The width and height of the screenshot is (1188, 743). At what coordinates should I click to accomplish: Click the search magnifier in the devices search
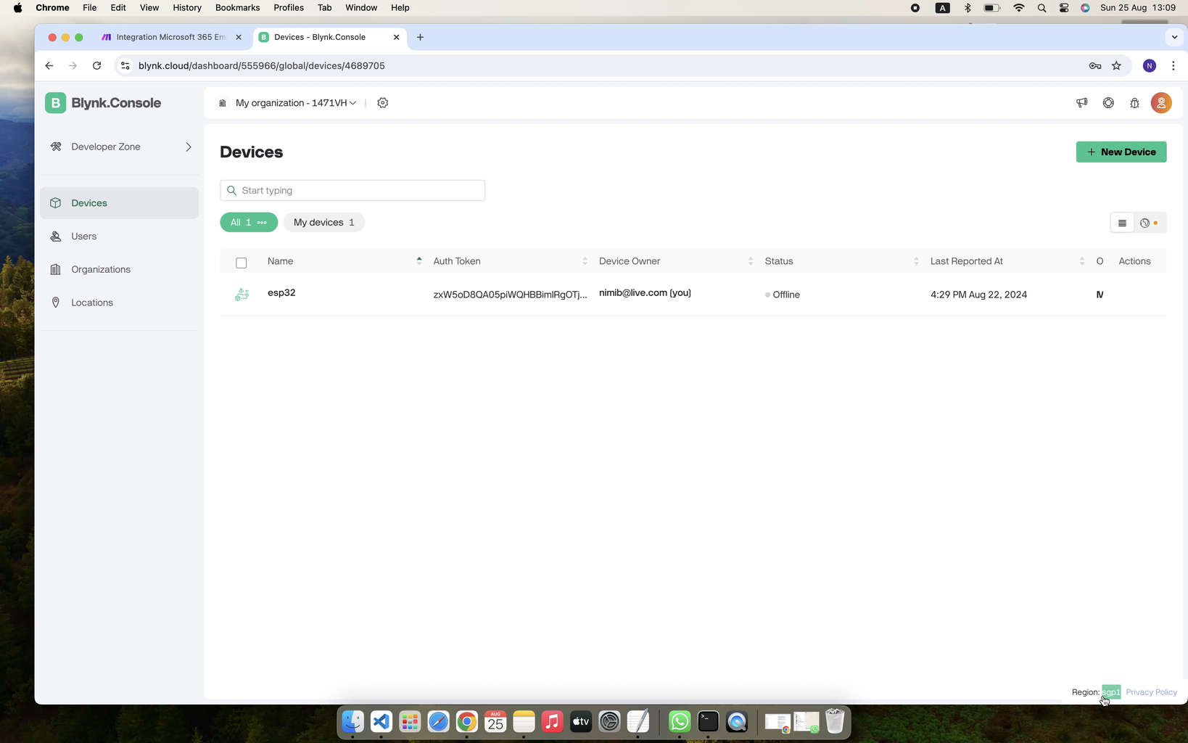click(231, 191)
